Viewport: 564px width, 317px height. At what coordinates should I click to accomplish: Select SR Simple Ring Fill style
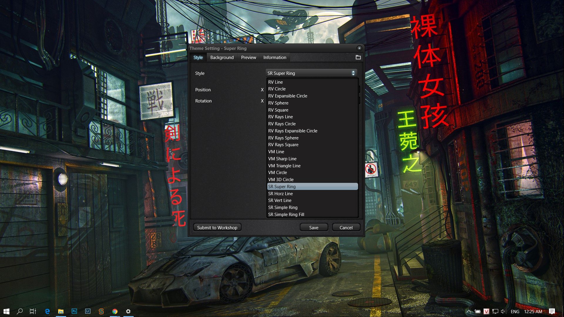(x=313, y=215)
